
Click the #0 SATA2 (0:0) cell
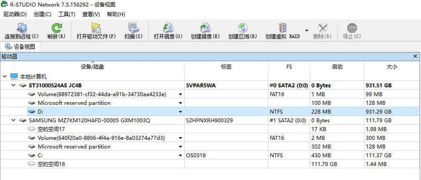[x=289, y=85]
